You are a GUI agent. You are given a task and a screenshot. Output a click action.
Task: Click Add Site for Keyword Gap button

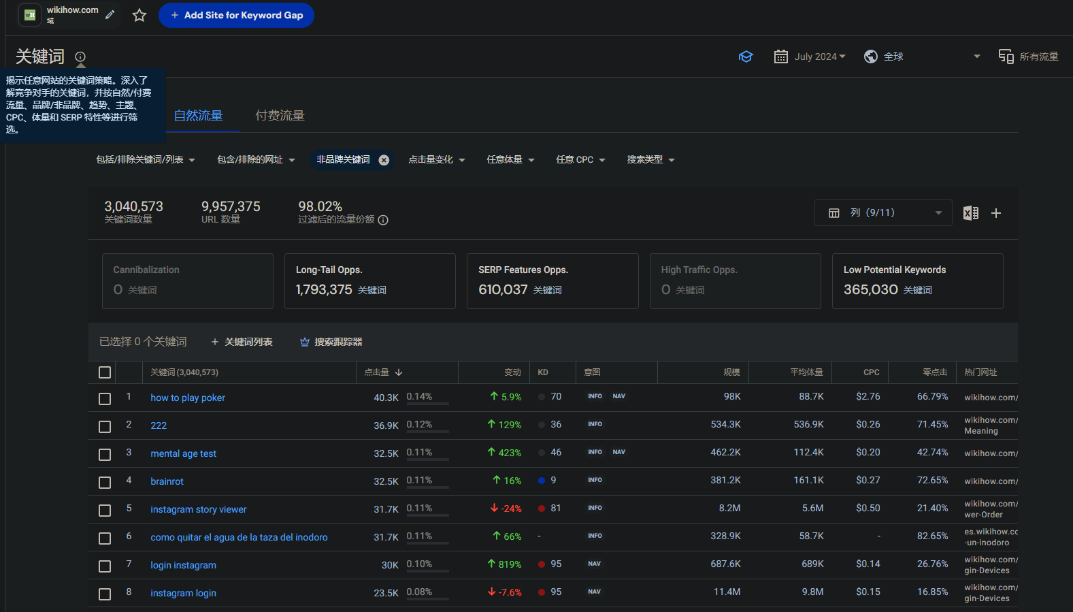pos(236,15)
